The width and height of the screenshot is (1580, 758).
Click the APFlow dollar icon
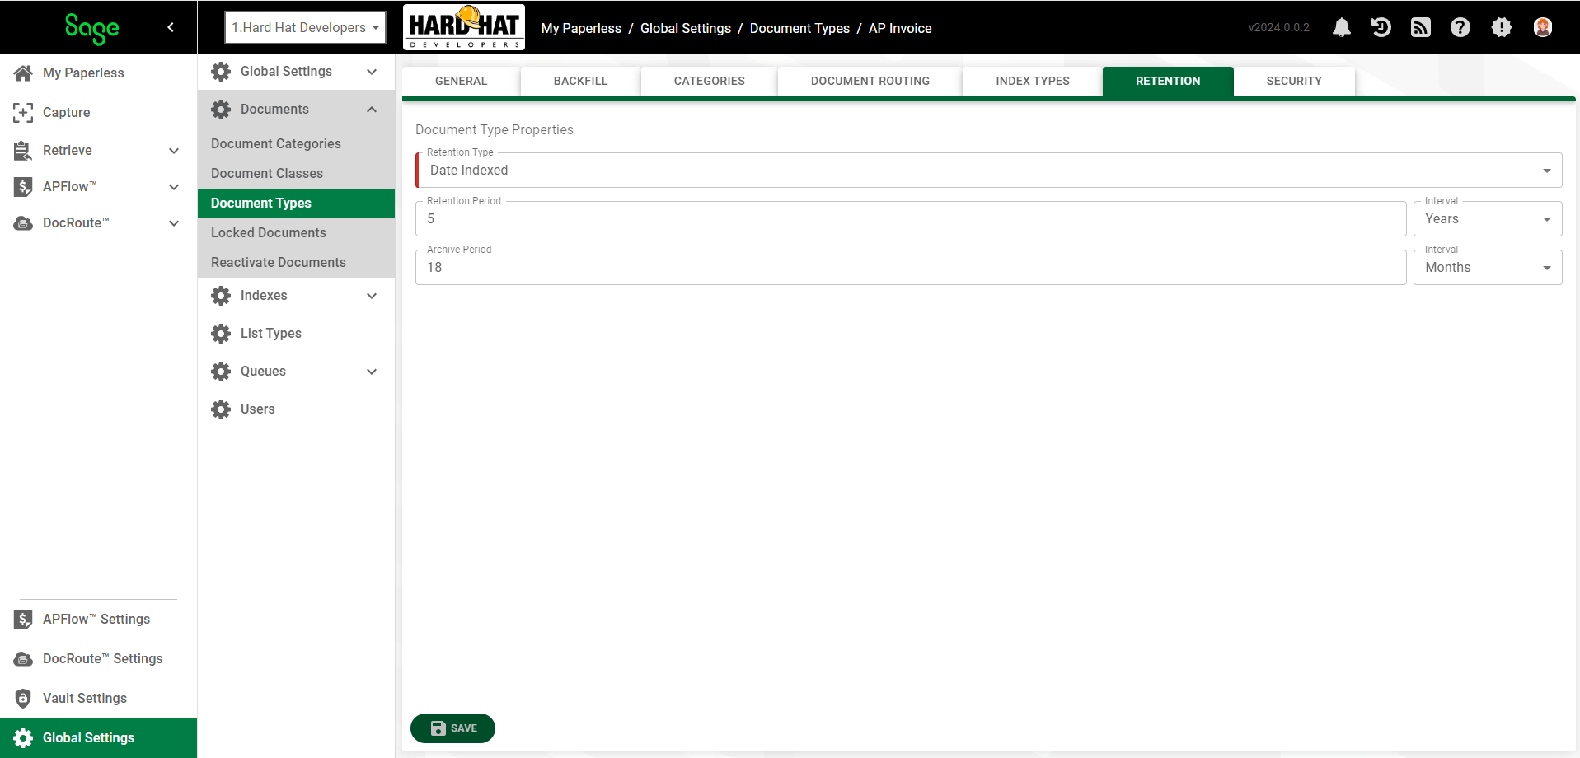coord(23,186)
